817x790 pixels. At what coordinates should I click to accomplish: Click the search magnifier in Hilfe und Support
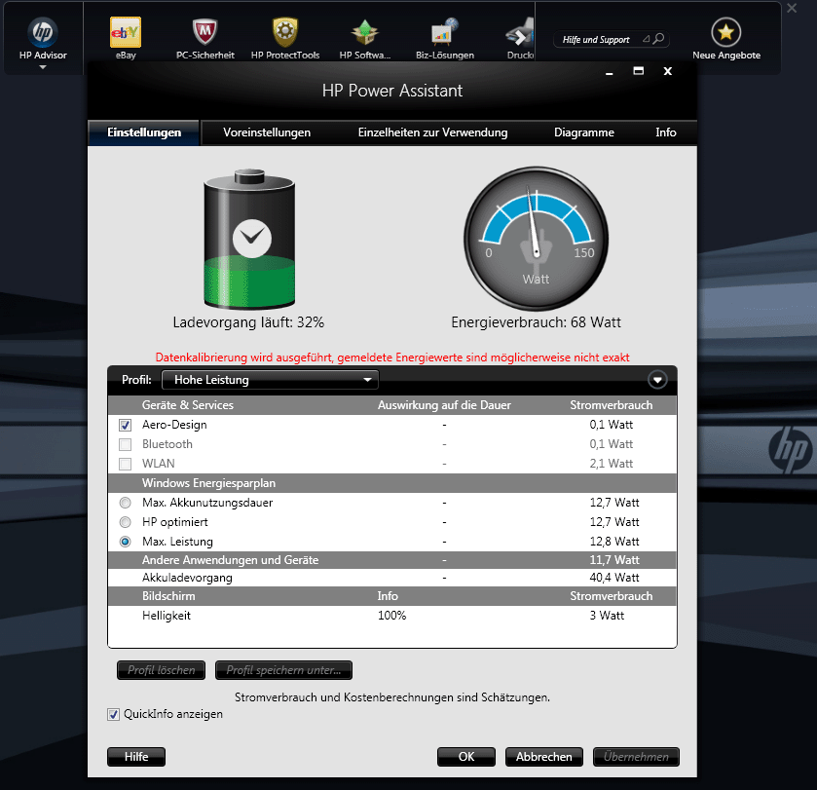pyautogui.click(x=658, y=39)
